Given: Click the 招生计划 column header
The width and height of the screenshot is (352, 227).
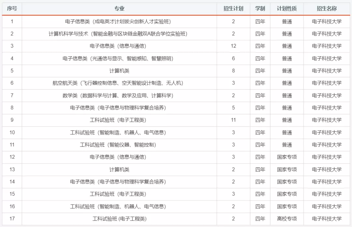Looking at the screenshot, I should point(233,9).
